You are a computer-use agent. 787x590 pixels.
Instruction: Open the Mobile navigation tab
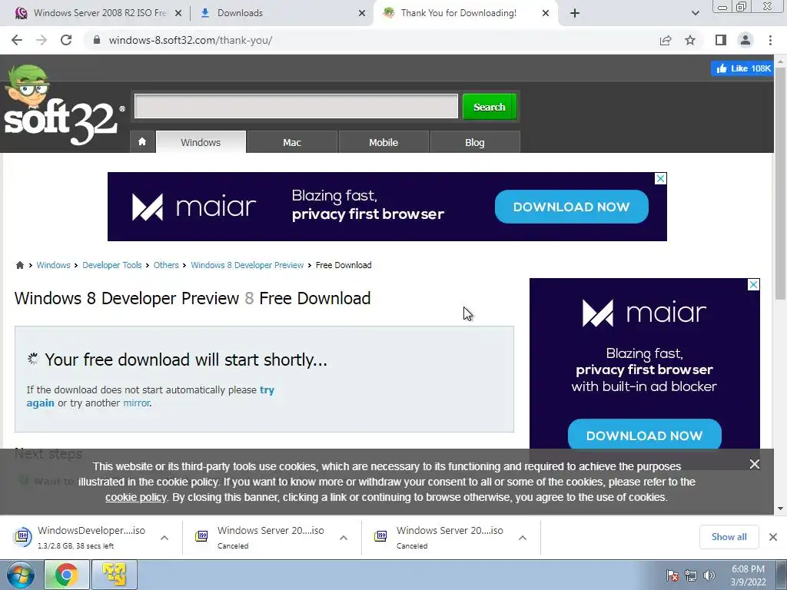click(384, 142)
